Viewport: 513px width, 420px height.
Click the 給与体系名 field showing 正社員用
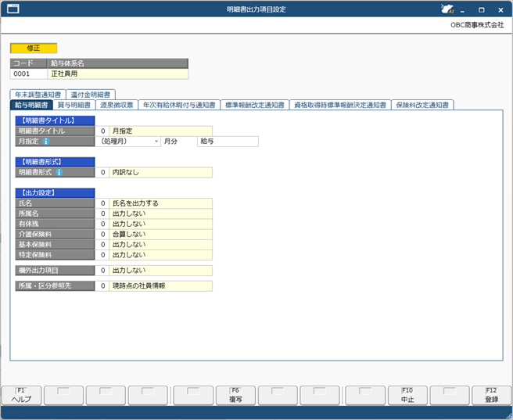(x=118, y=74)
